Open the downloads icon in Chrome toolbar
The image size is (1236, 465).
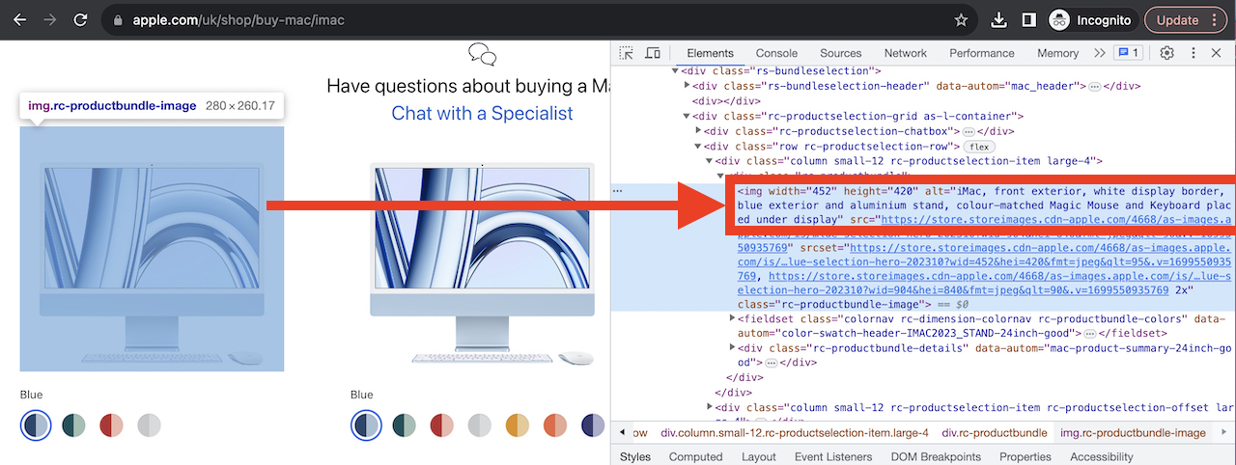click(x=1000, y=19)
